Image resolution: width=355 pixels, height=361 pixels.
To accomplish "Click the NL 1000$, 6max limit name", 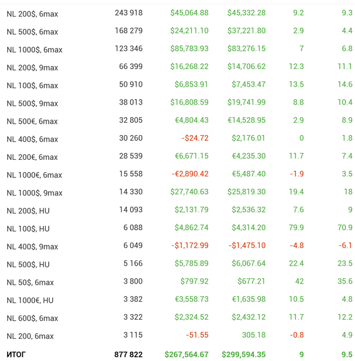I will pyautogui.click(x=34, y=50).
